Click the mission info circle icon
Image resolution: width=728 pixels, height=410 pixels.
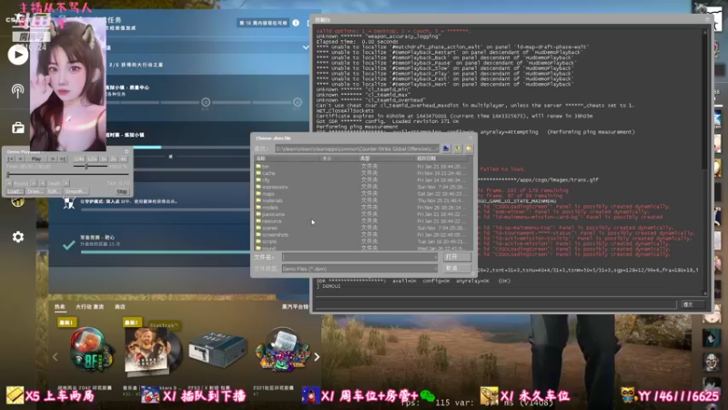tap(296, 22)
